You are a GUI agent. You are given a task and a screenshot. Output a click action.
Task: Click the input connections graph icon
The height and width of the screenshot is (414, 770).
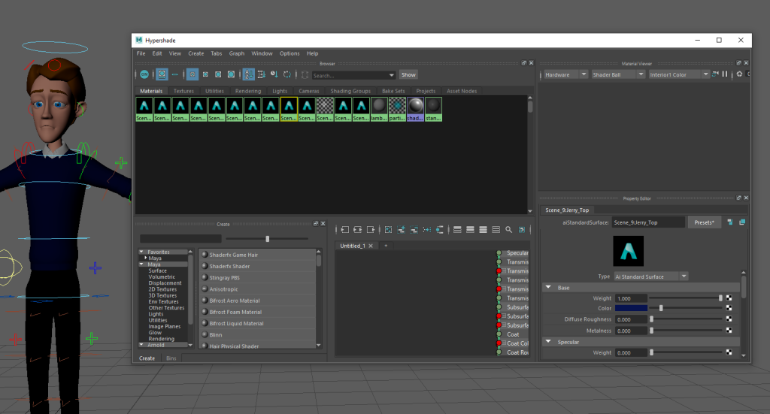click(x=344, y=230)
